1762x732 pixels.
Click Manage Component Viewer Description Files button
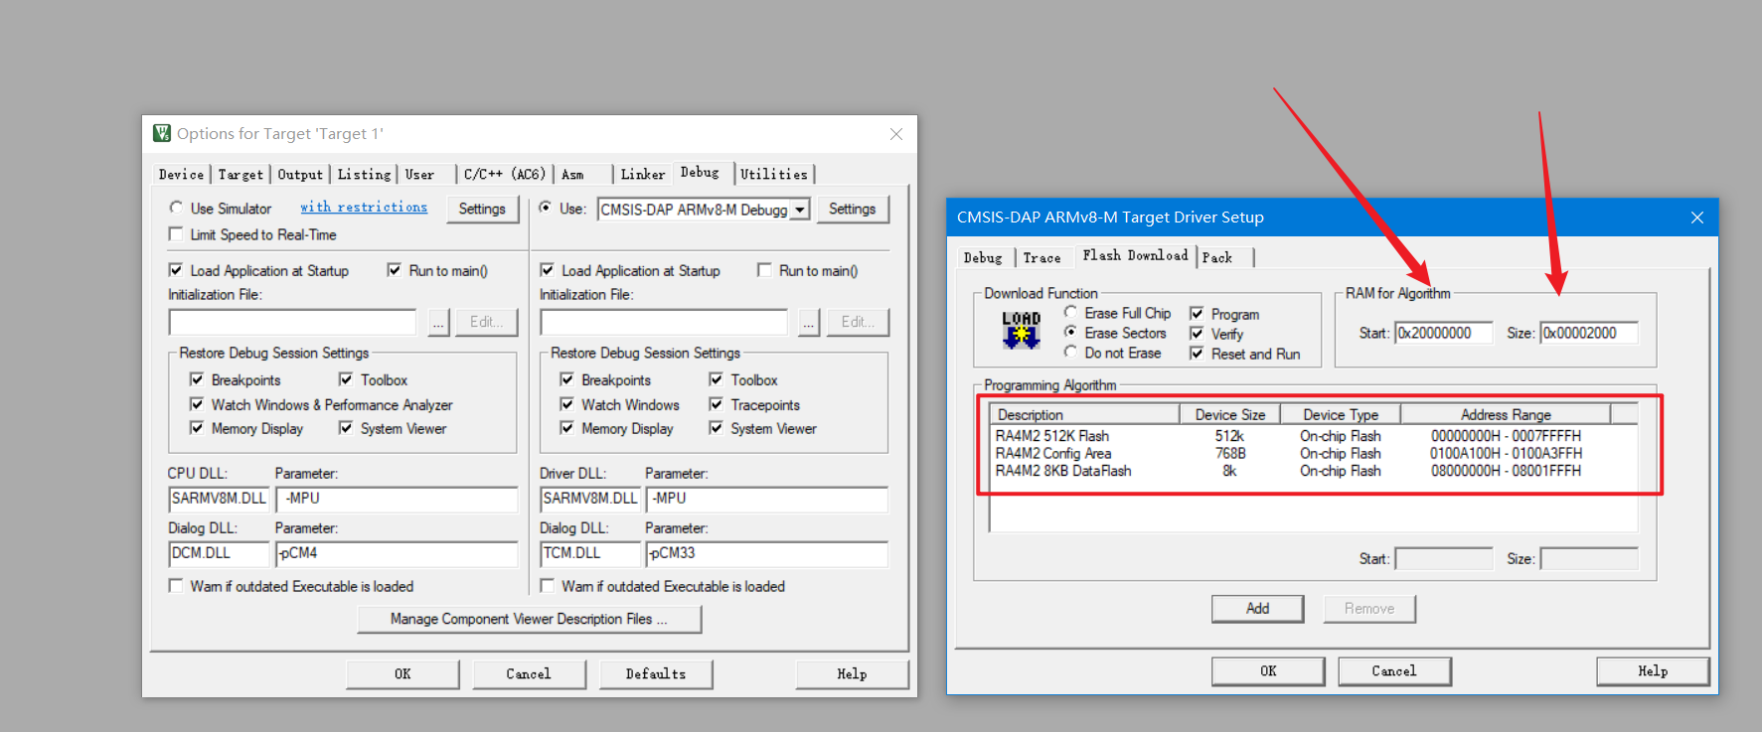point(529,619)
